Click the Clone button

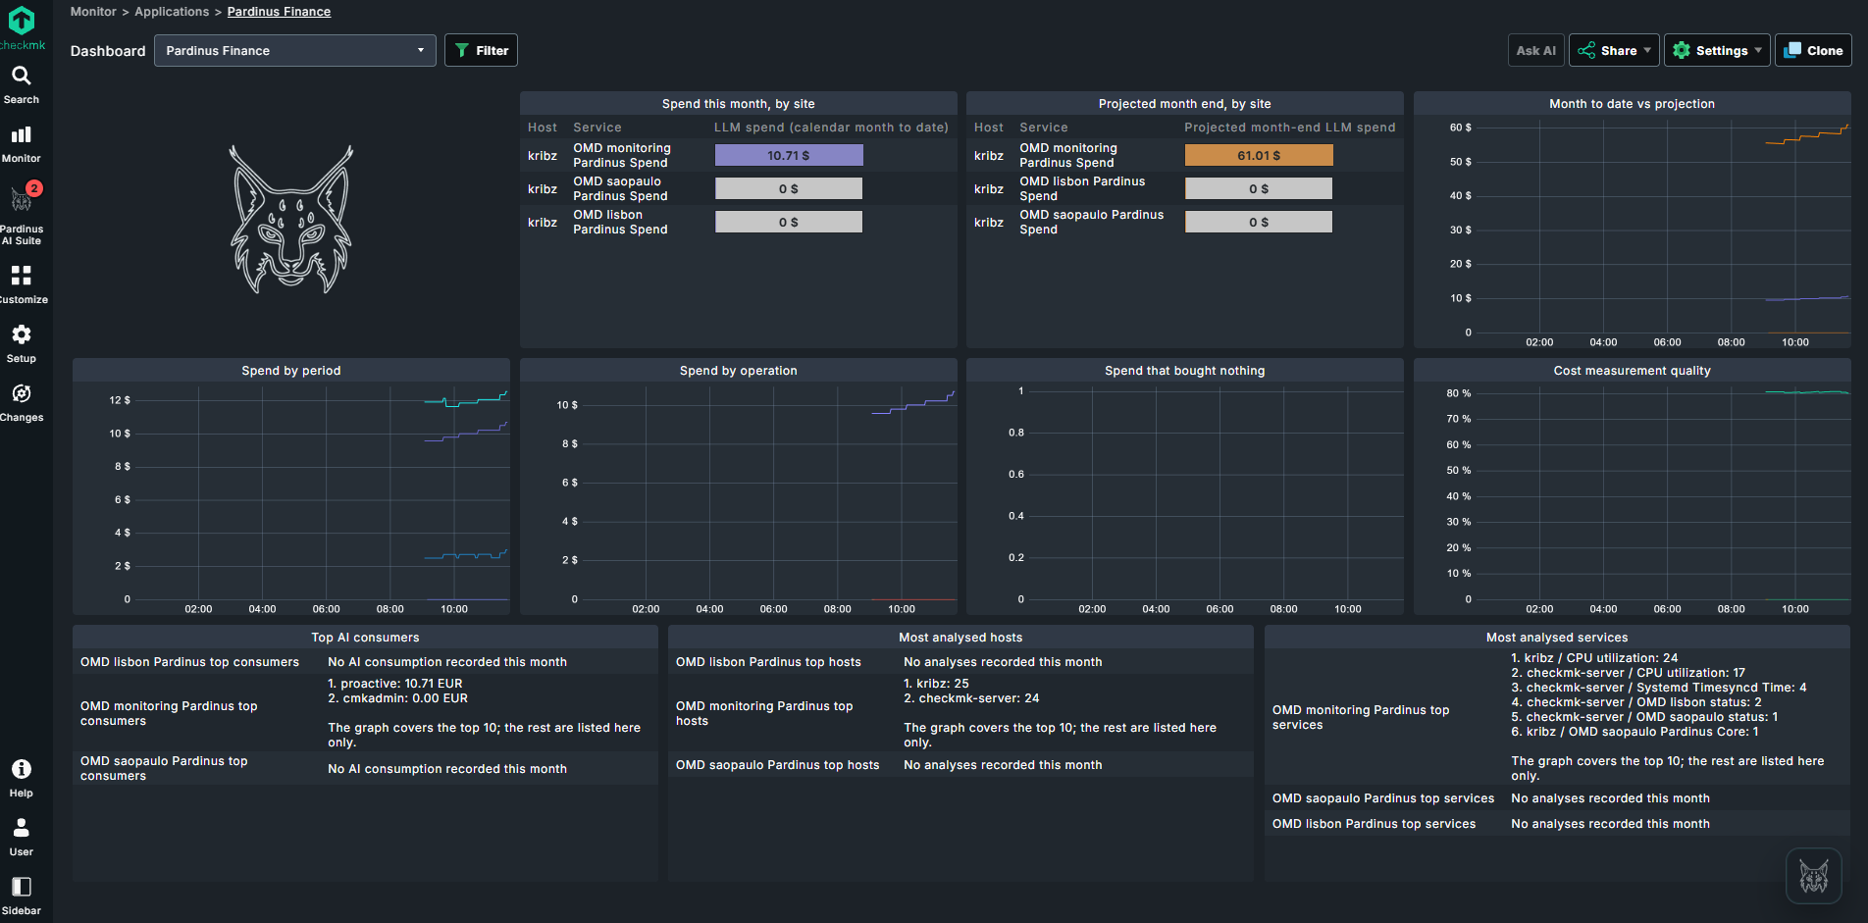1813,51
